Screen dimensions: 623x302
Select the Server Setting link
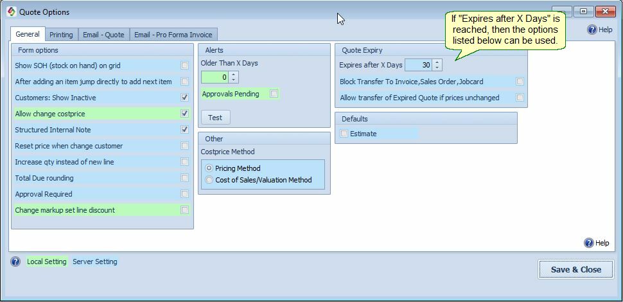[x=94, y=262]
